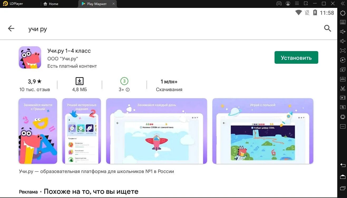Screen dimensions: 347x198
Task: Take a screenshot with scissors icon
Action: click(x=343, y=88)
